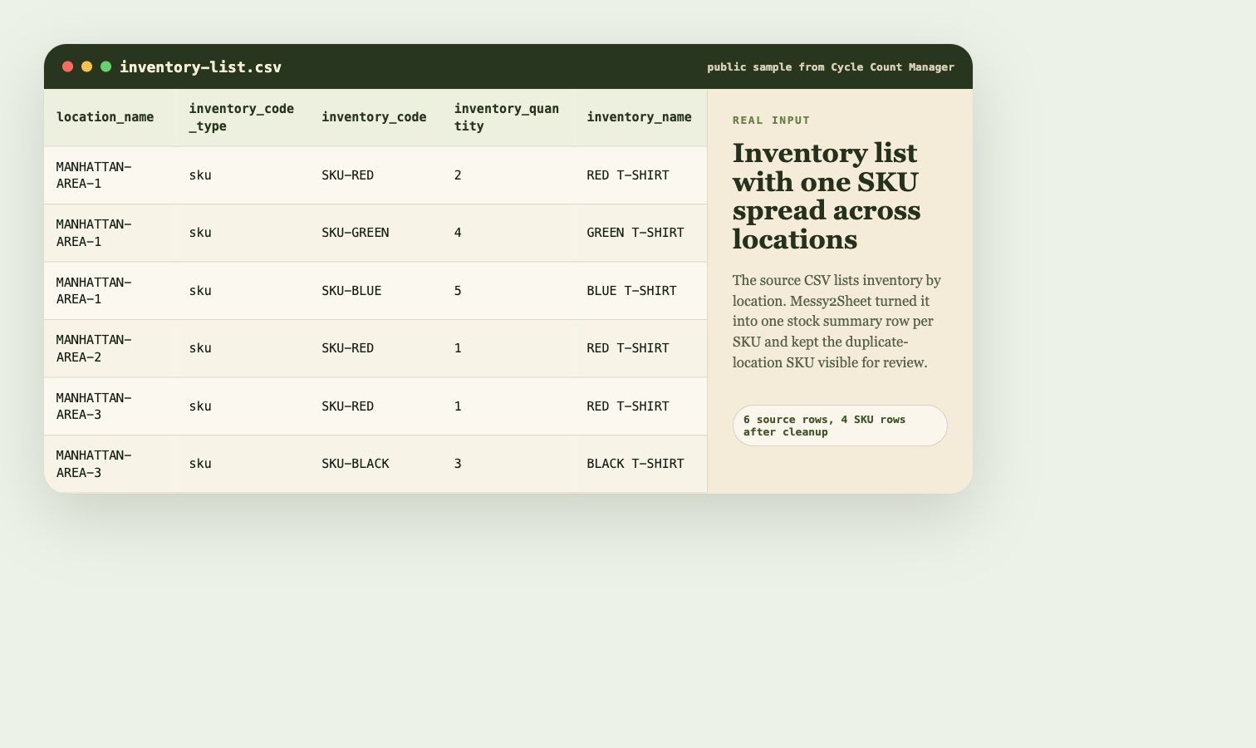The width and height of the screenshot is (1256, 748).
Task: Select quantity 2 in the first SKU-RED row
Action: [508, 175]
